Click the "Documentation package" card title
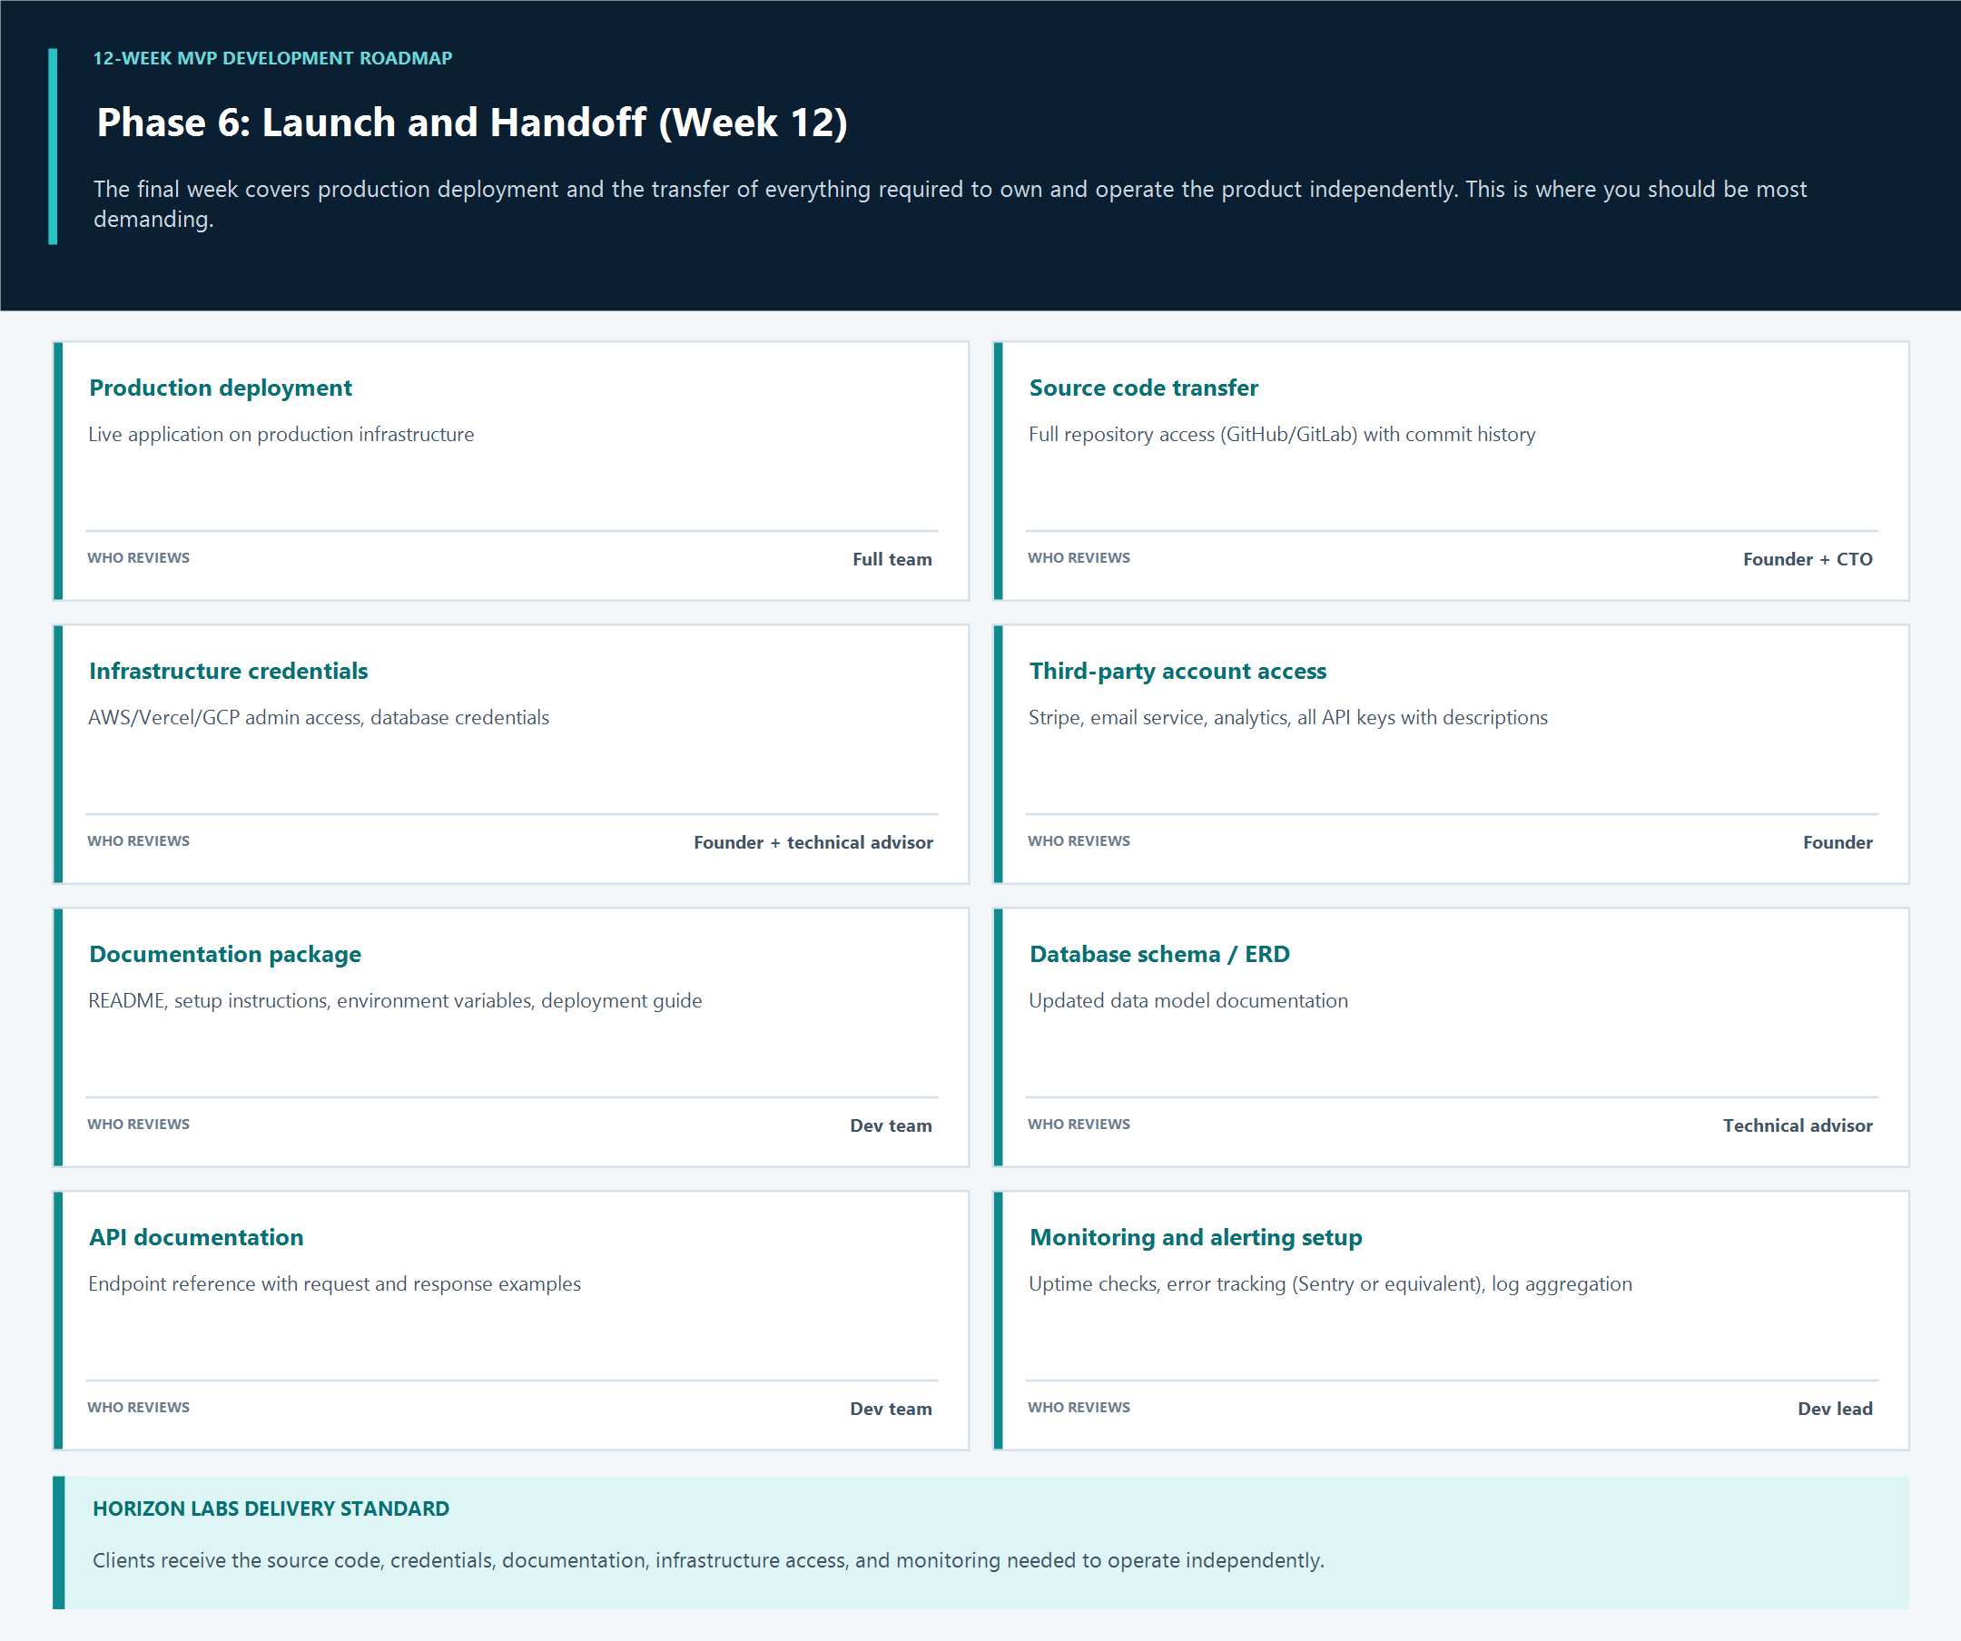This screenshot has height=1641, width=1961. (225, 954)
